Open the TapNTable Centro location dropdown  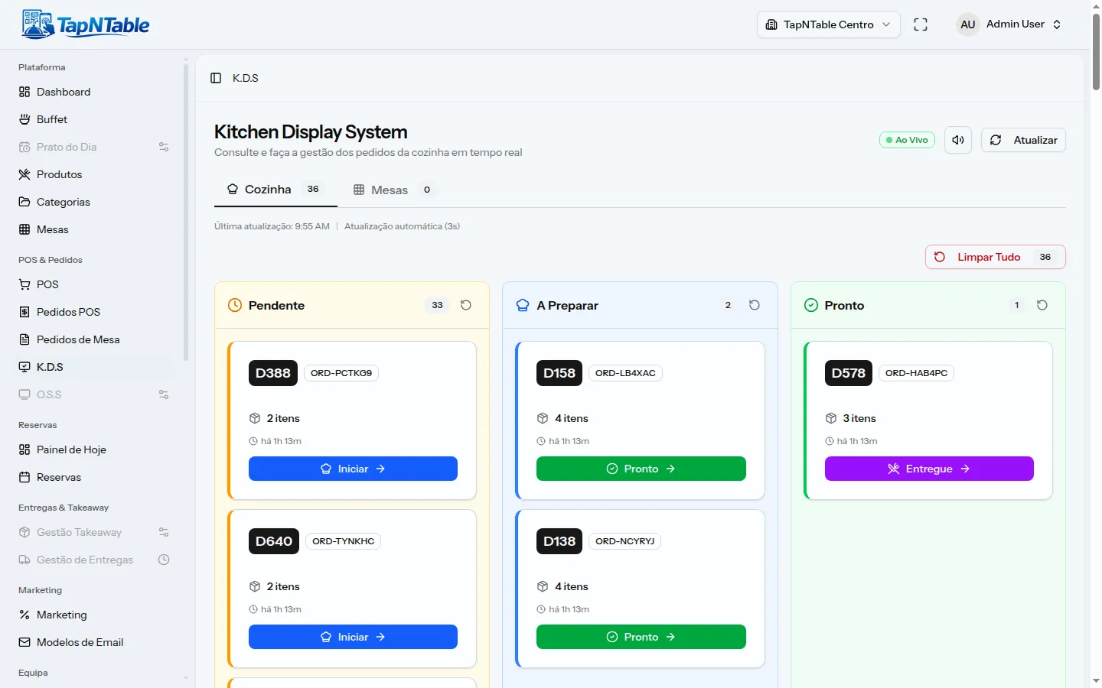pyautogui.click(x=829, y=24)
